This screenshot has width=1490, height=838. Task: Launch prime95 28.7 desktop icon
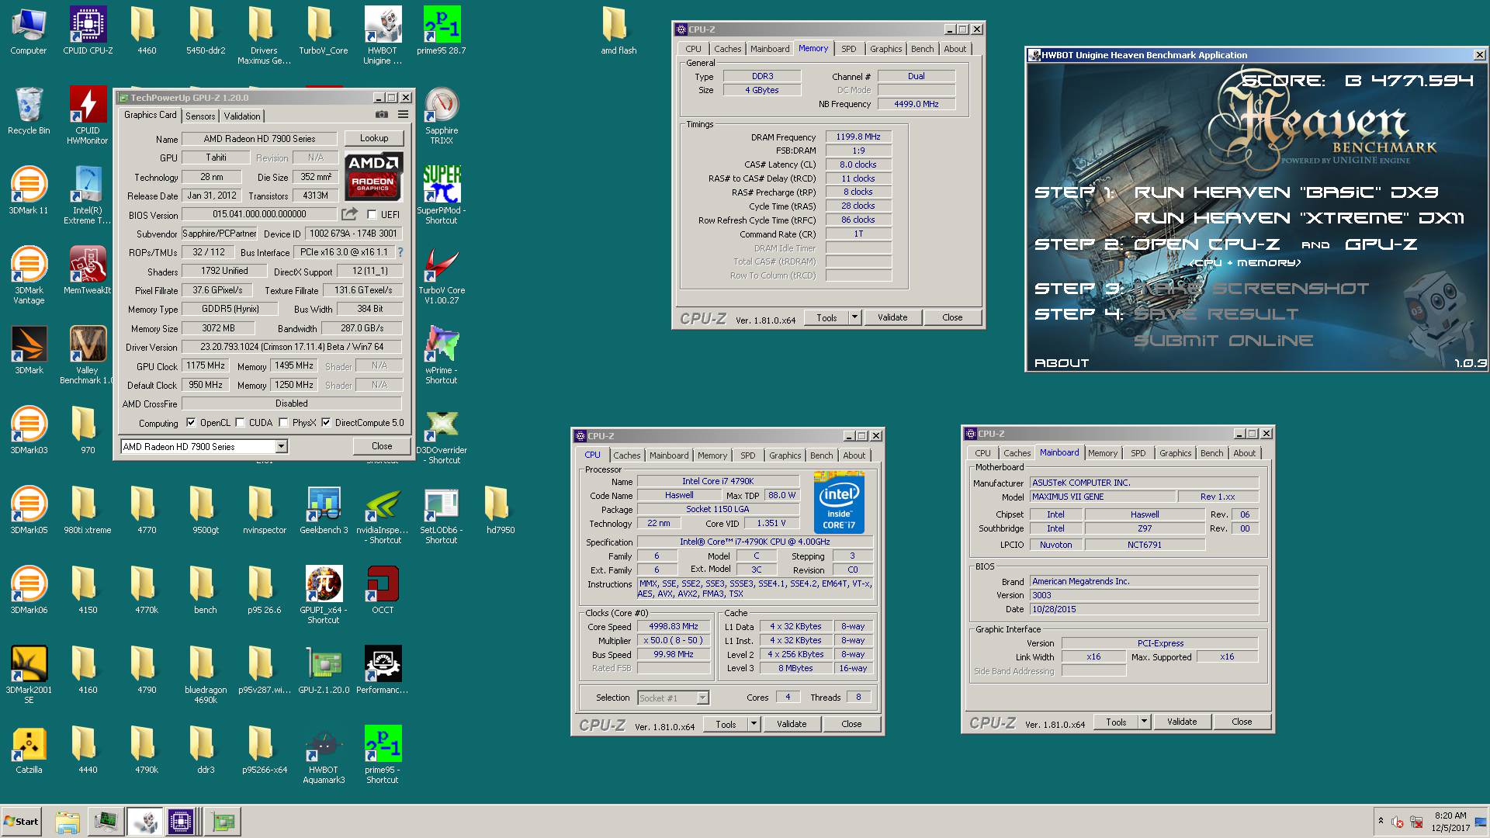click(442, 31)
